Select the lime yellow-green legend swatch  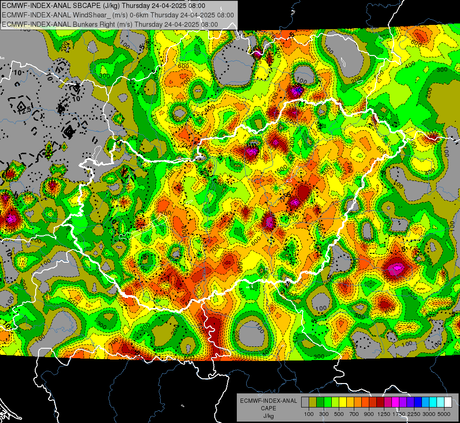point(335,402)
